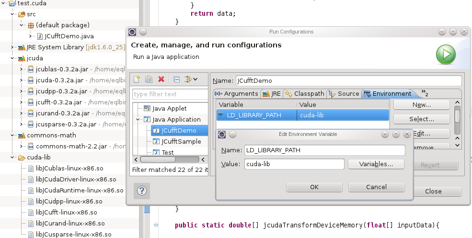The width and height of the screenshot is (472, 238).
Task: Click the commons-math library icon
Action: [x=22, y=136]
